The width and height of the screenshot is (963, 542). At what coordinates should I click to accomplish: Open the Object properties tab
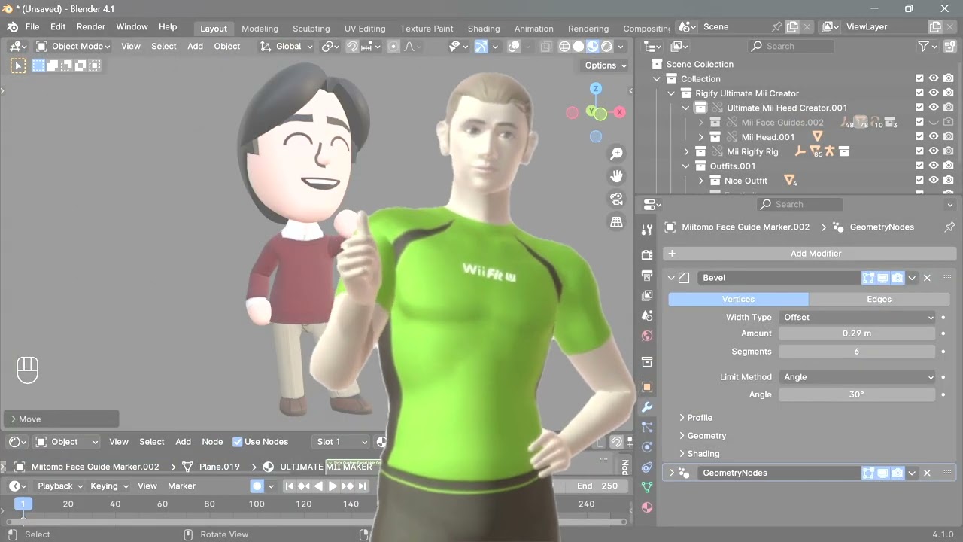(647, 387)
